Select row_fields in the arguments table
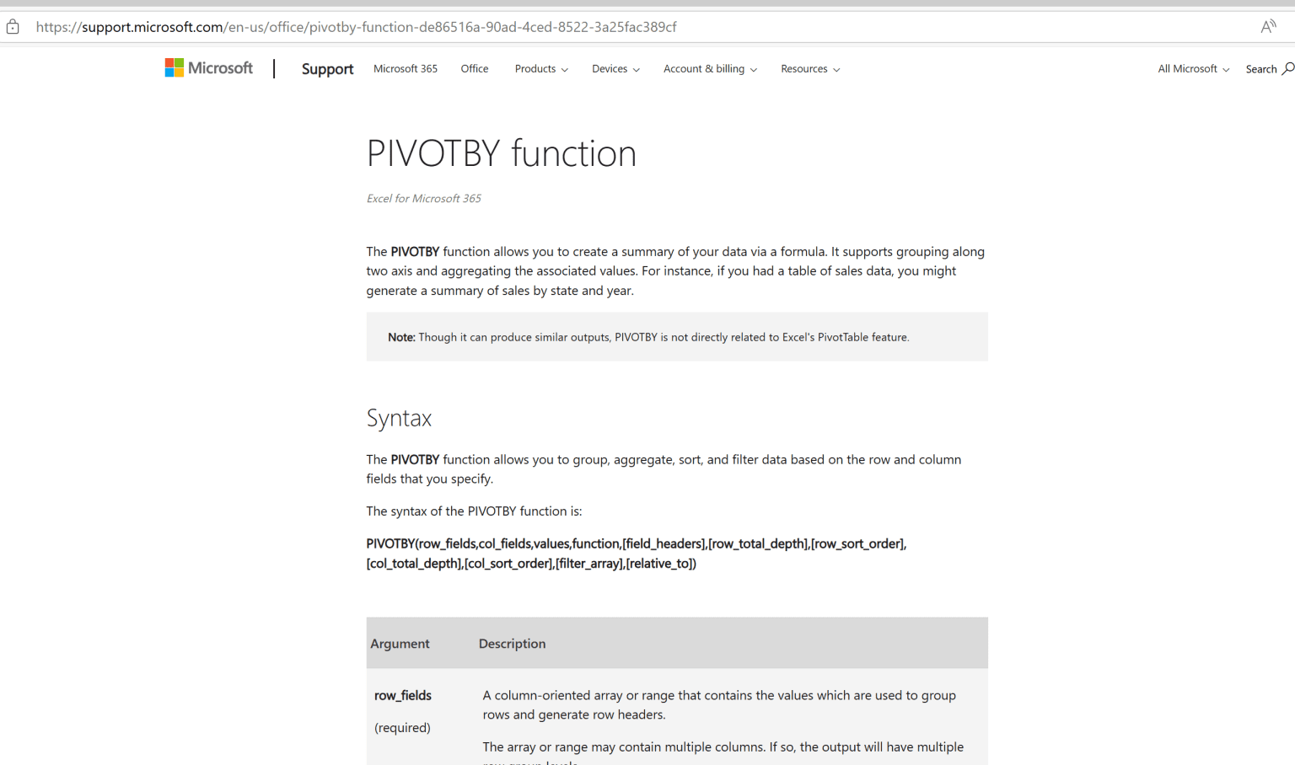This screenshot has height=765, width=1295. click(402, 695)
